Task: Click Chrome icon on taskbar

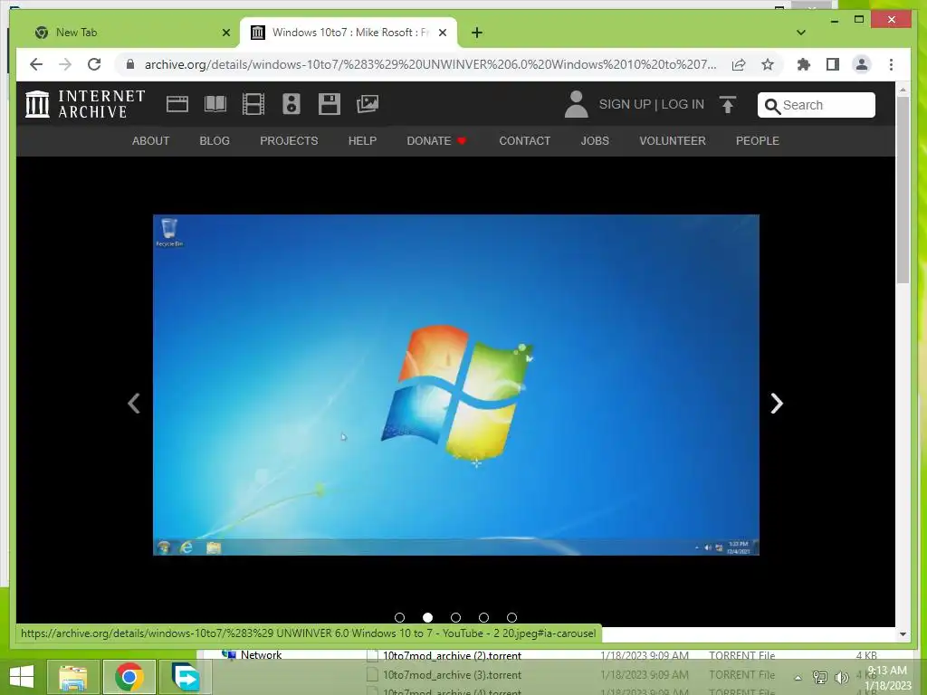Action: point(129,677)
